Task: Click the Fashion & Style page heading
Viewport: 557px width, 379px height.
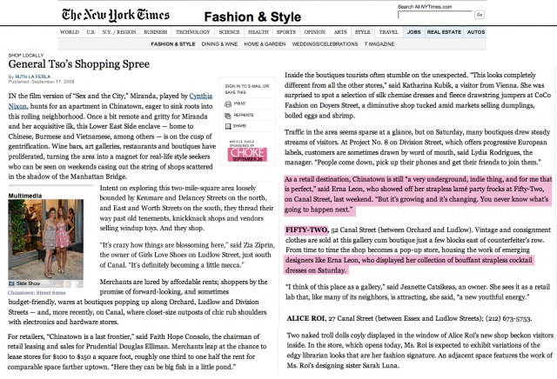Action: click(252, 17)
